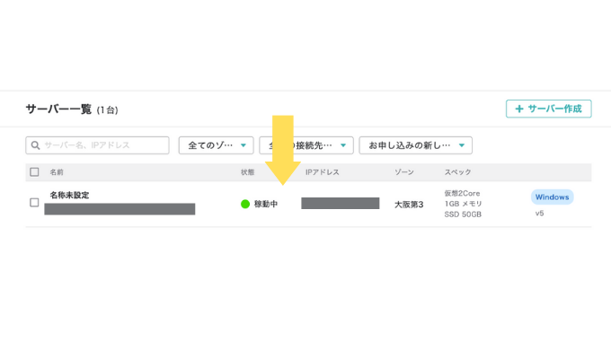Expand the お申し込みの新し… sort dropdown

(x=416, y=145)
